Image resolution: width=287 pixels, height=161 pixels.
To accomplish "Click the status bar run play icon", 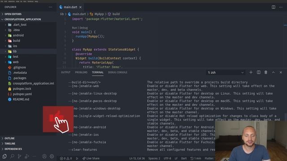I will point(77,158).
